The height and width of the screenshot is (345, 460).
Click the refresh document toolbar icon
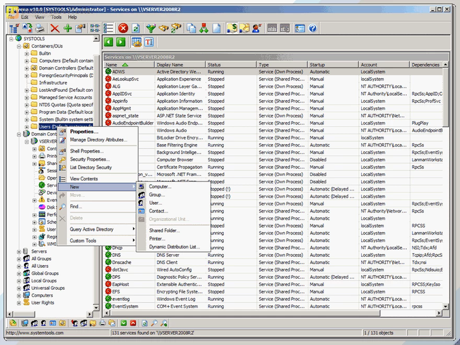click(136, 28)
